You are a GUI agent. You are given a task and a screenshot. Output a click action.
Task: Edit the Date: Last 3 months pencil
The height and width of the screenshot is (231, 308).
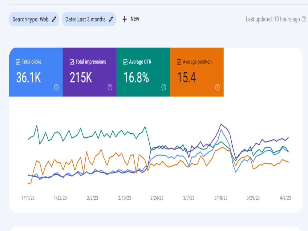[111, 19]
